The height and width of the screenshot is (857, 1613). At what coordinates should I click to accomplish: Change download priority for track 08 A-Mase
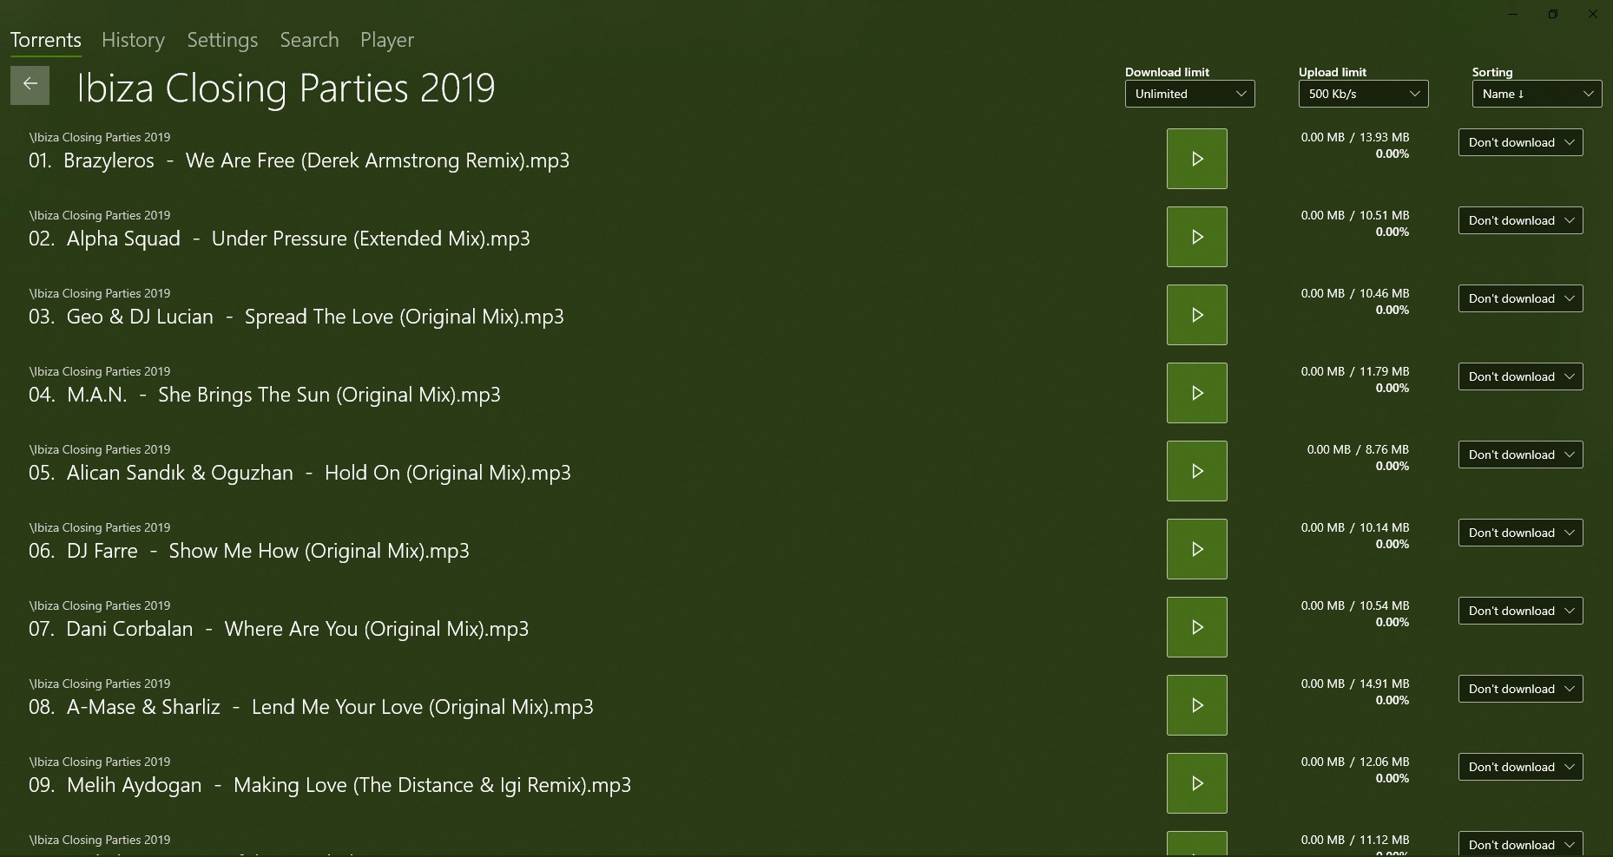tap(1520, 689)
